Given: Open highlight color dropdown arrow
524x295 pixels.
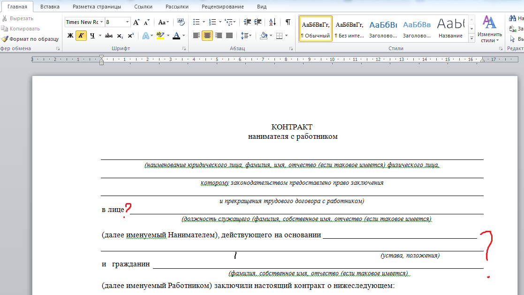Looking at the screenshot, I should pos(168,36).
